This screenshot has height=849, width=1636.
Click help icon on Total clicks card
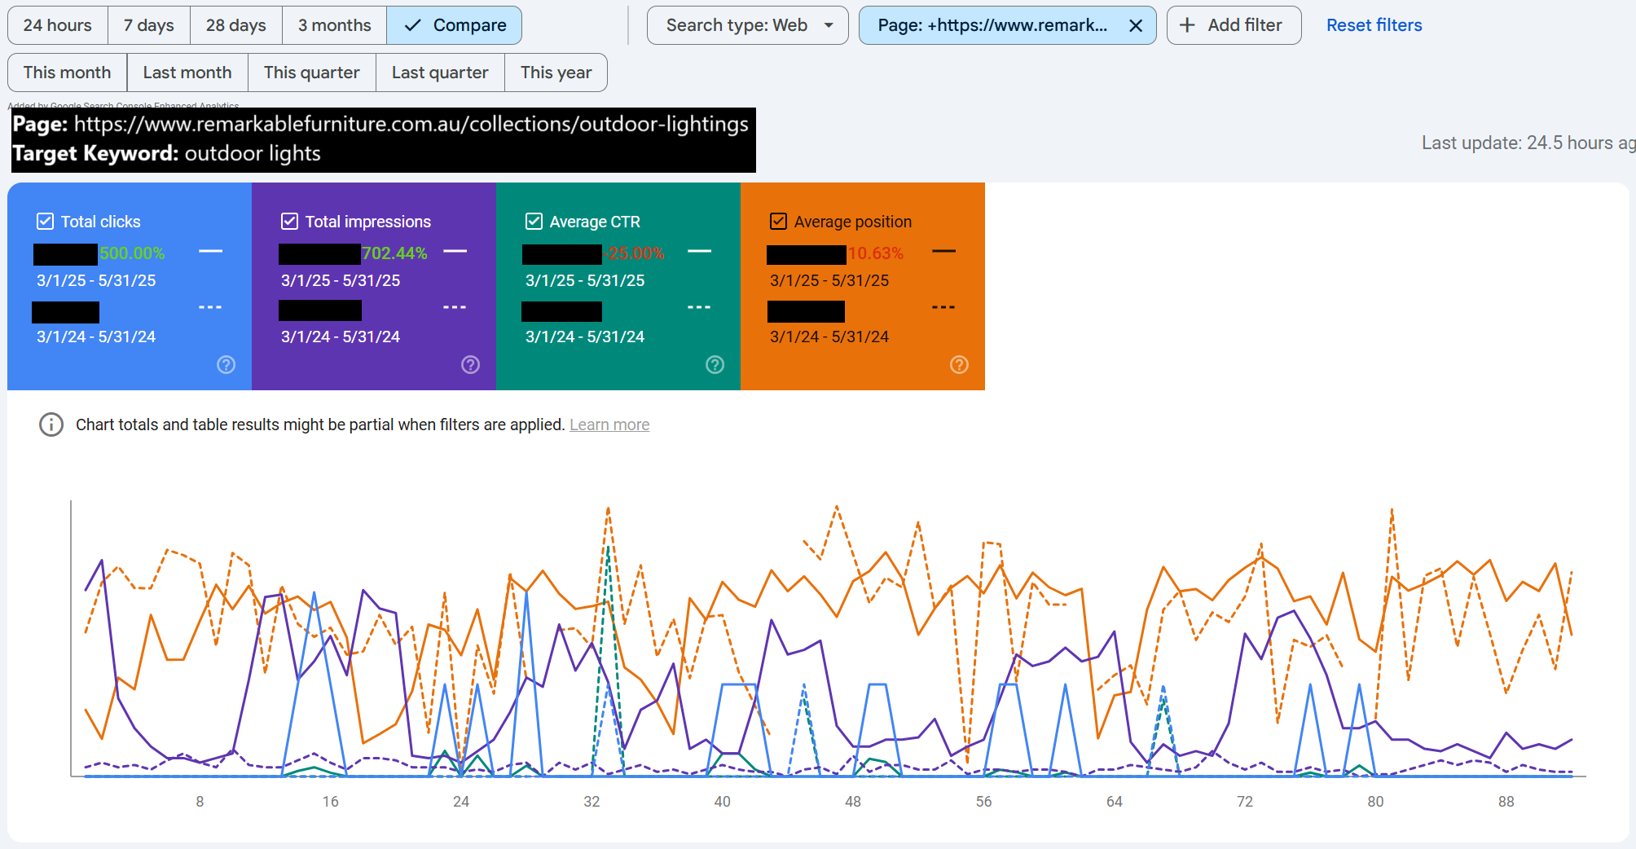[226, 365]
